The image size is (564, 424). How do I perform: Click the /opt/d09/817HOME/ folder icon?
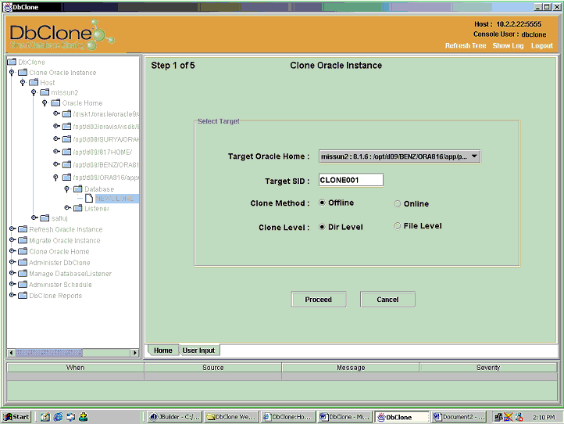pyautogui.click(x=66, y=152)
